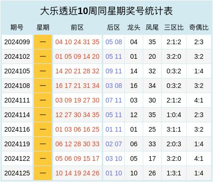Click 凤尾 value 25 in row 2024116

(152, 129)
